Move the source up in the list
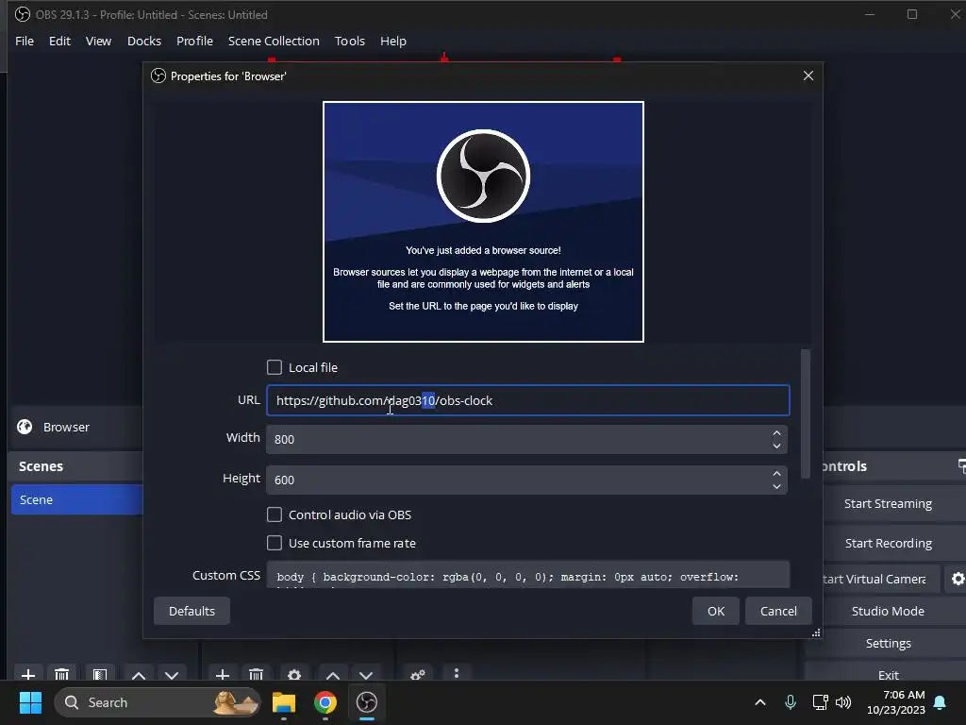The image size is (966, 725). click(333, 674)
